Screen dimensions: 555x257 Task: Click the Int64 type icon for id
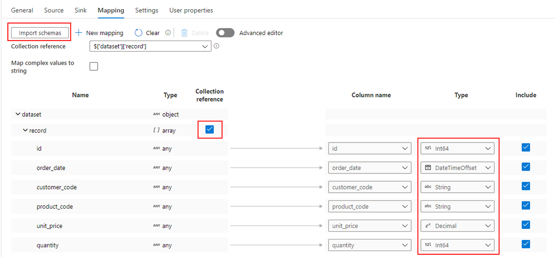coord(428,149)
